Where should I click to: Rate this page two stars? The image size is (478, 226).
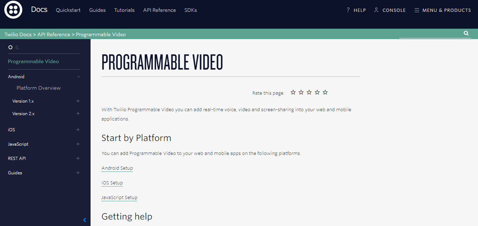[x=301, y=93]
